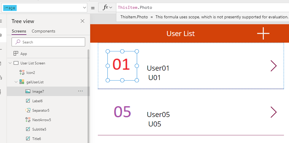The image size is (289, 143).
Task: Click the plus icon in User List header
Action: (263, 34)
